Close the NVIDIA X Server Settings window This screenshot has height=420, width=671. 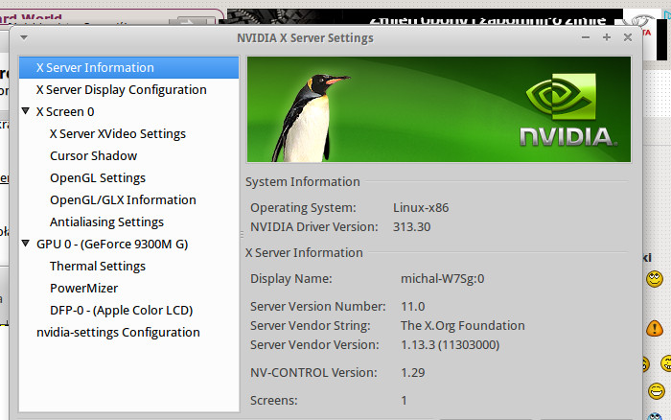tap(628, 37)
